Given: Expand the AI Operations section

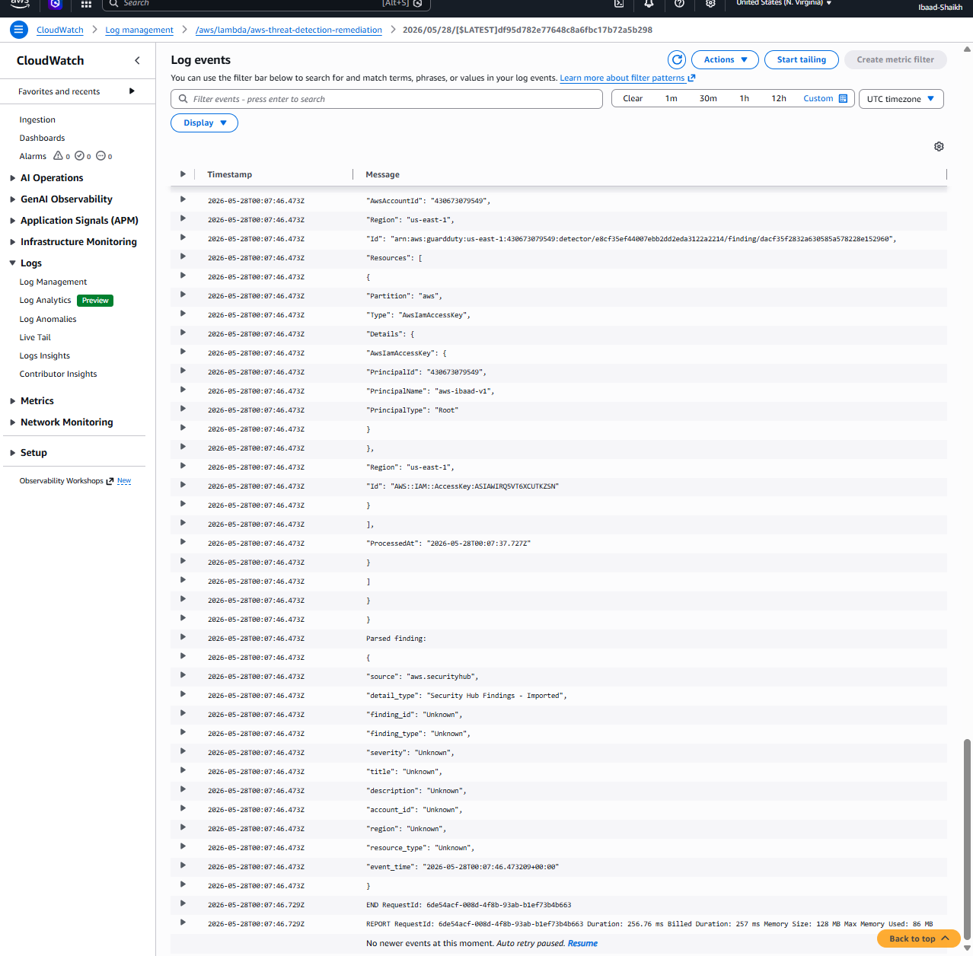Looking at the screenshot, I should pos(12,178).
